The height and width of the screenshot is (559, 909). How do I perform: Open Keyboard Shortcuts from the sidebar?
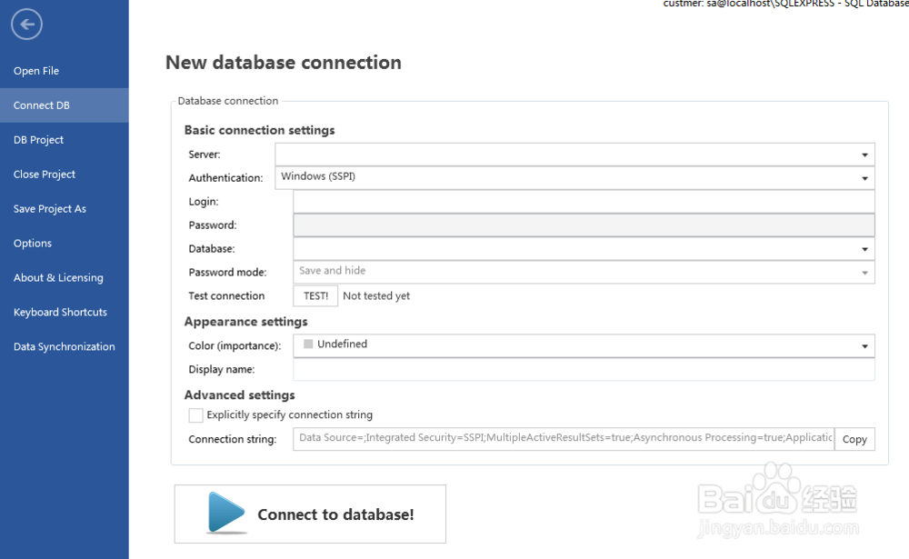60,312
